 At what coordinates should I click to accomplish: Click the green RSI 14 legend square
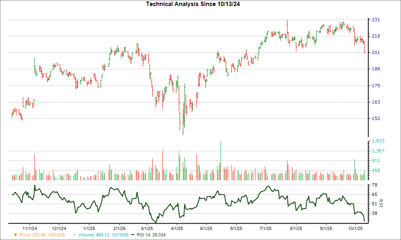(x=134, y=235)
